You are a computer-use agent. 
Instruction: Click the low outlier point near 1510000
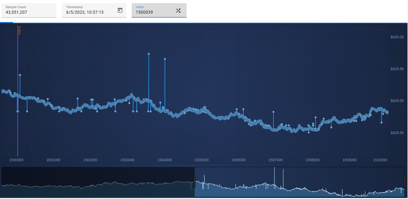[381, 122]
